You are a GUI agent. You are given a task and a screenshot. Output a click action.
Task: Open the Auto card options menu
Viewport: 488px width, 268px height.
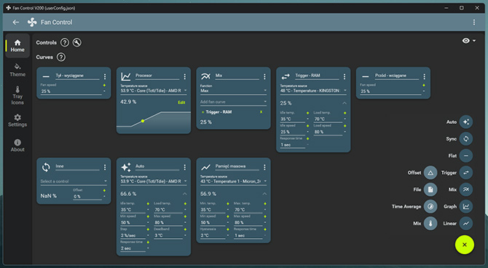[x=184, y=167]
